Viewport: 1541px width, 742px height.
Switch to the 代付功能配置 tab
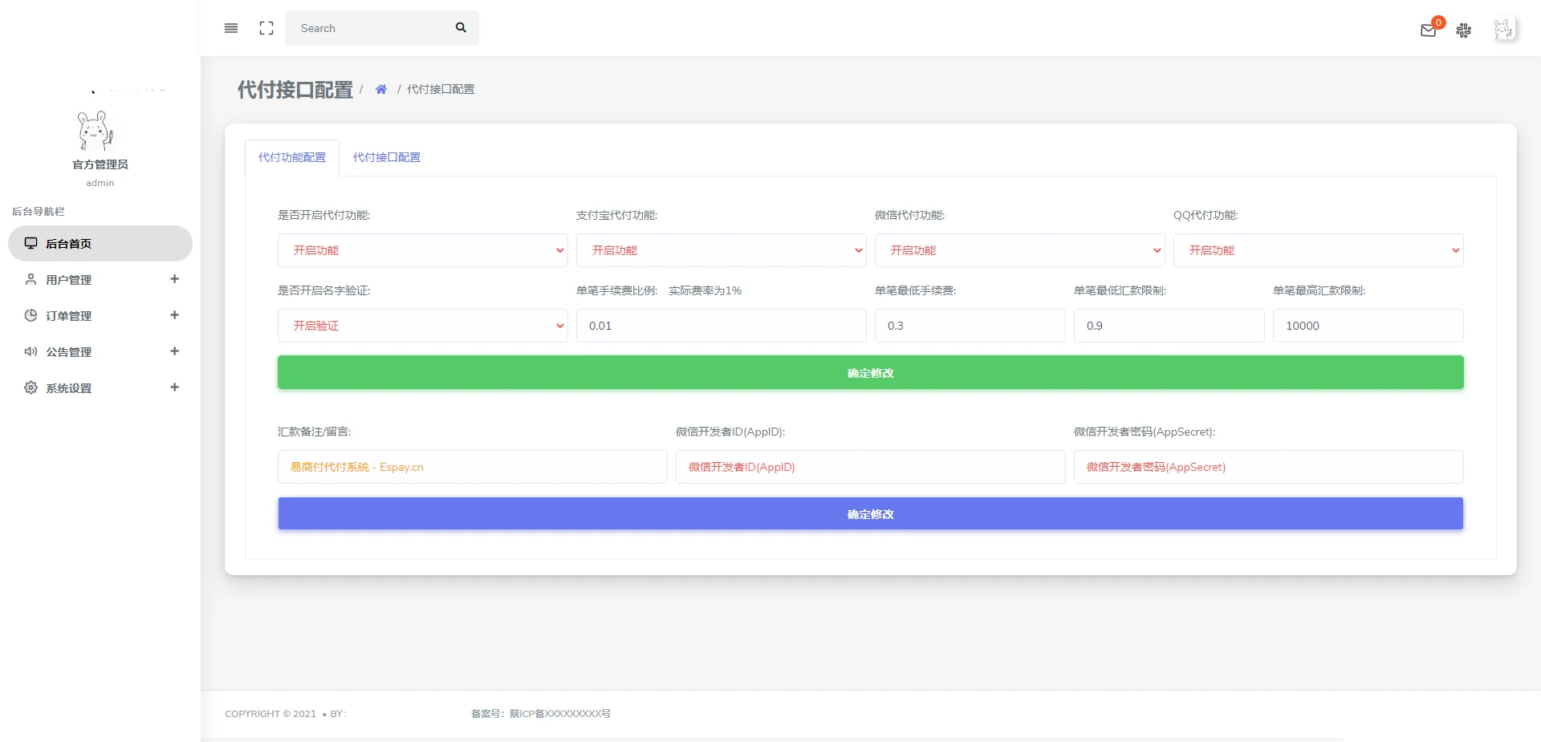(292, 157)
